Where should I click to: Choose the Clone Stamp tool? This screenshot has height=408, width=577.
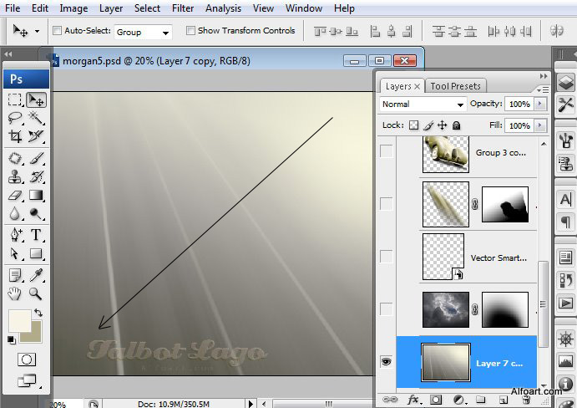(15, 176)
